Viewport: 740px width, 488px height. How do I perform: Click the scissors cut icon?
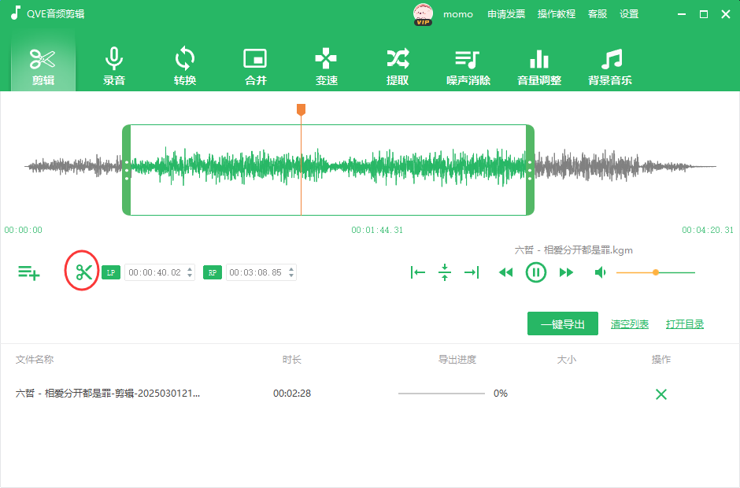[x=84, y=272]
